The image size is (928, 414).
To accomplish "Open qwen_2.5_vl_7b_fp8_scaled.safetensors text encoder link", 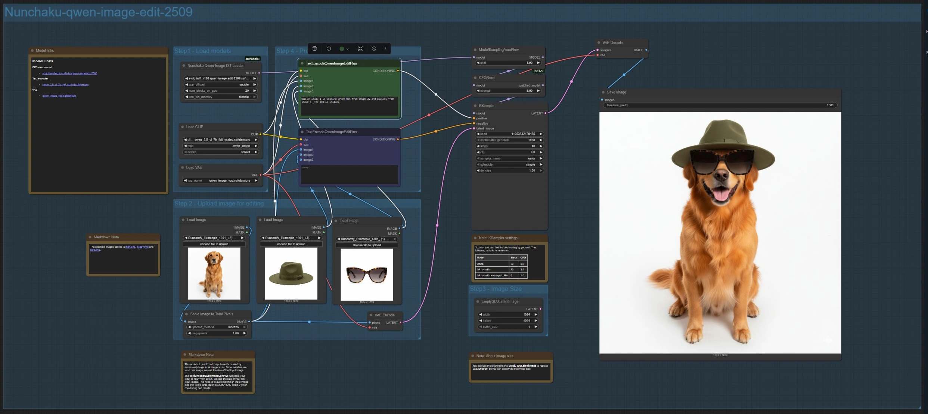I will (x=65, y=85).
